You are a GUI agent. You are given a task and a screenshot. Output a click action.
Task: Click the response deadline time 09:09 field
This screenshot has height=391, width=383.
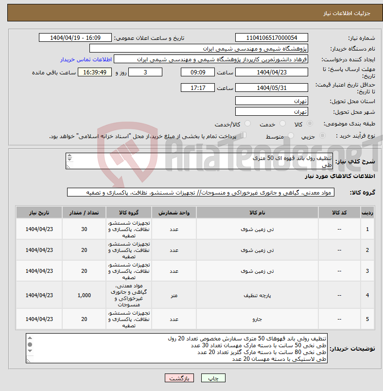tap(198, 72)
